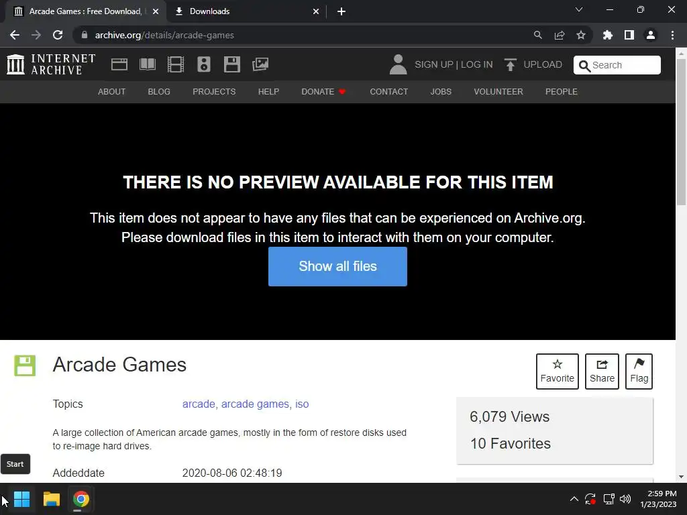Viewport: 687px width, 515px height.
Task: Click the SIGN UP link
Action: click(434, 64)
